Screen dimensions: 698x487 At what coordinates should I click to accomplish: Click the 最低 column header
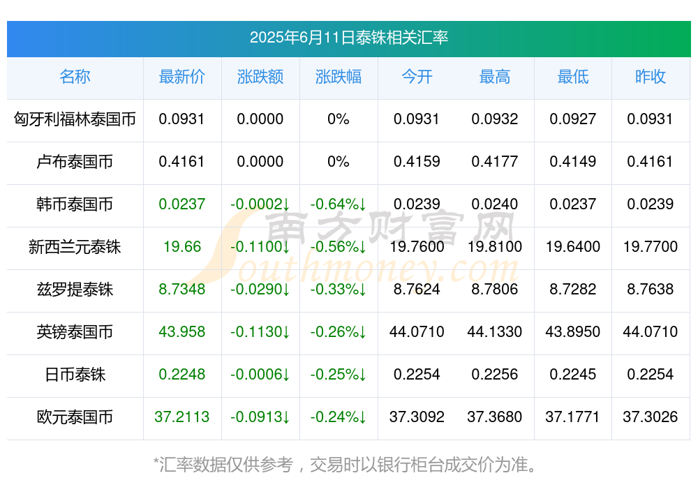click(573, 77)
